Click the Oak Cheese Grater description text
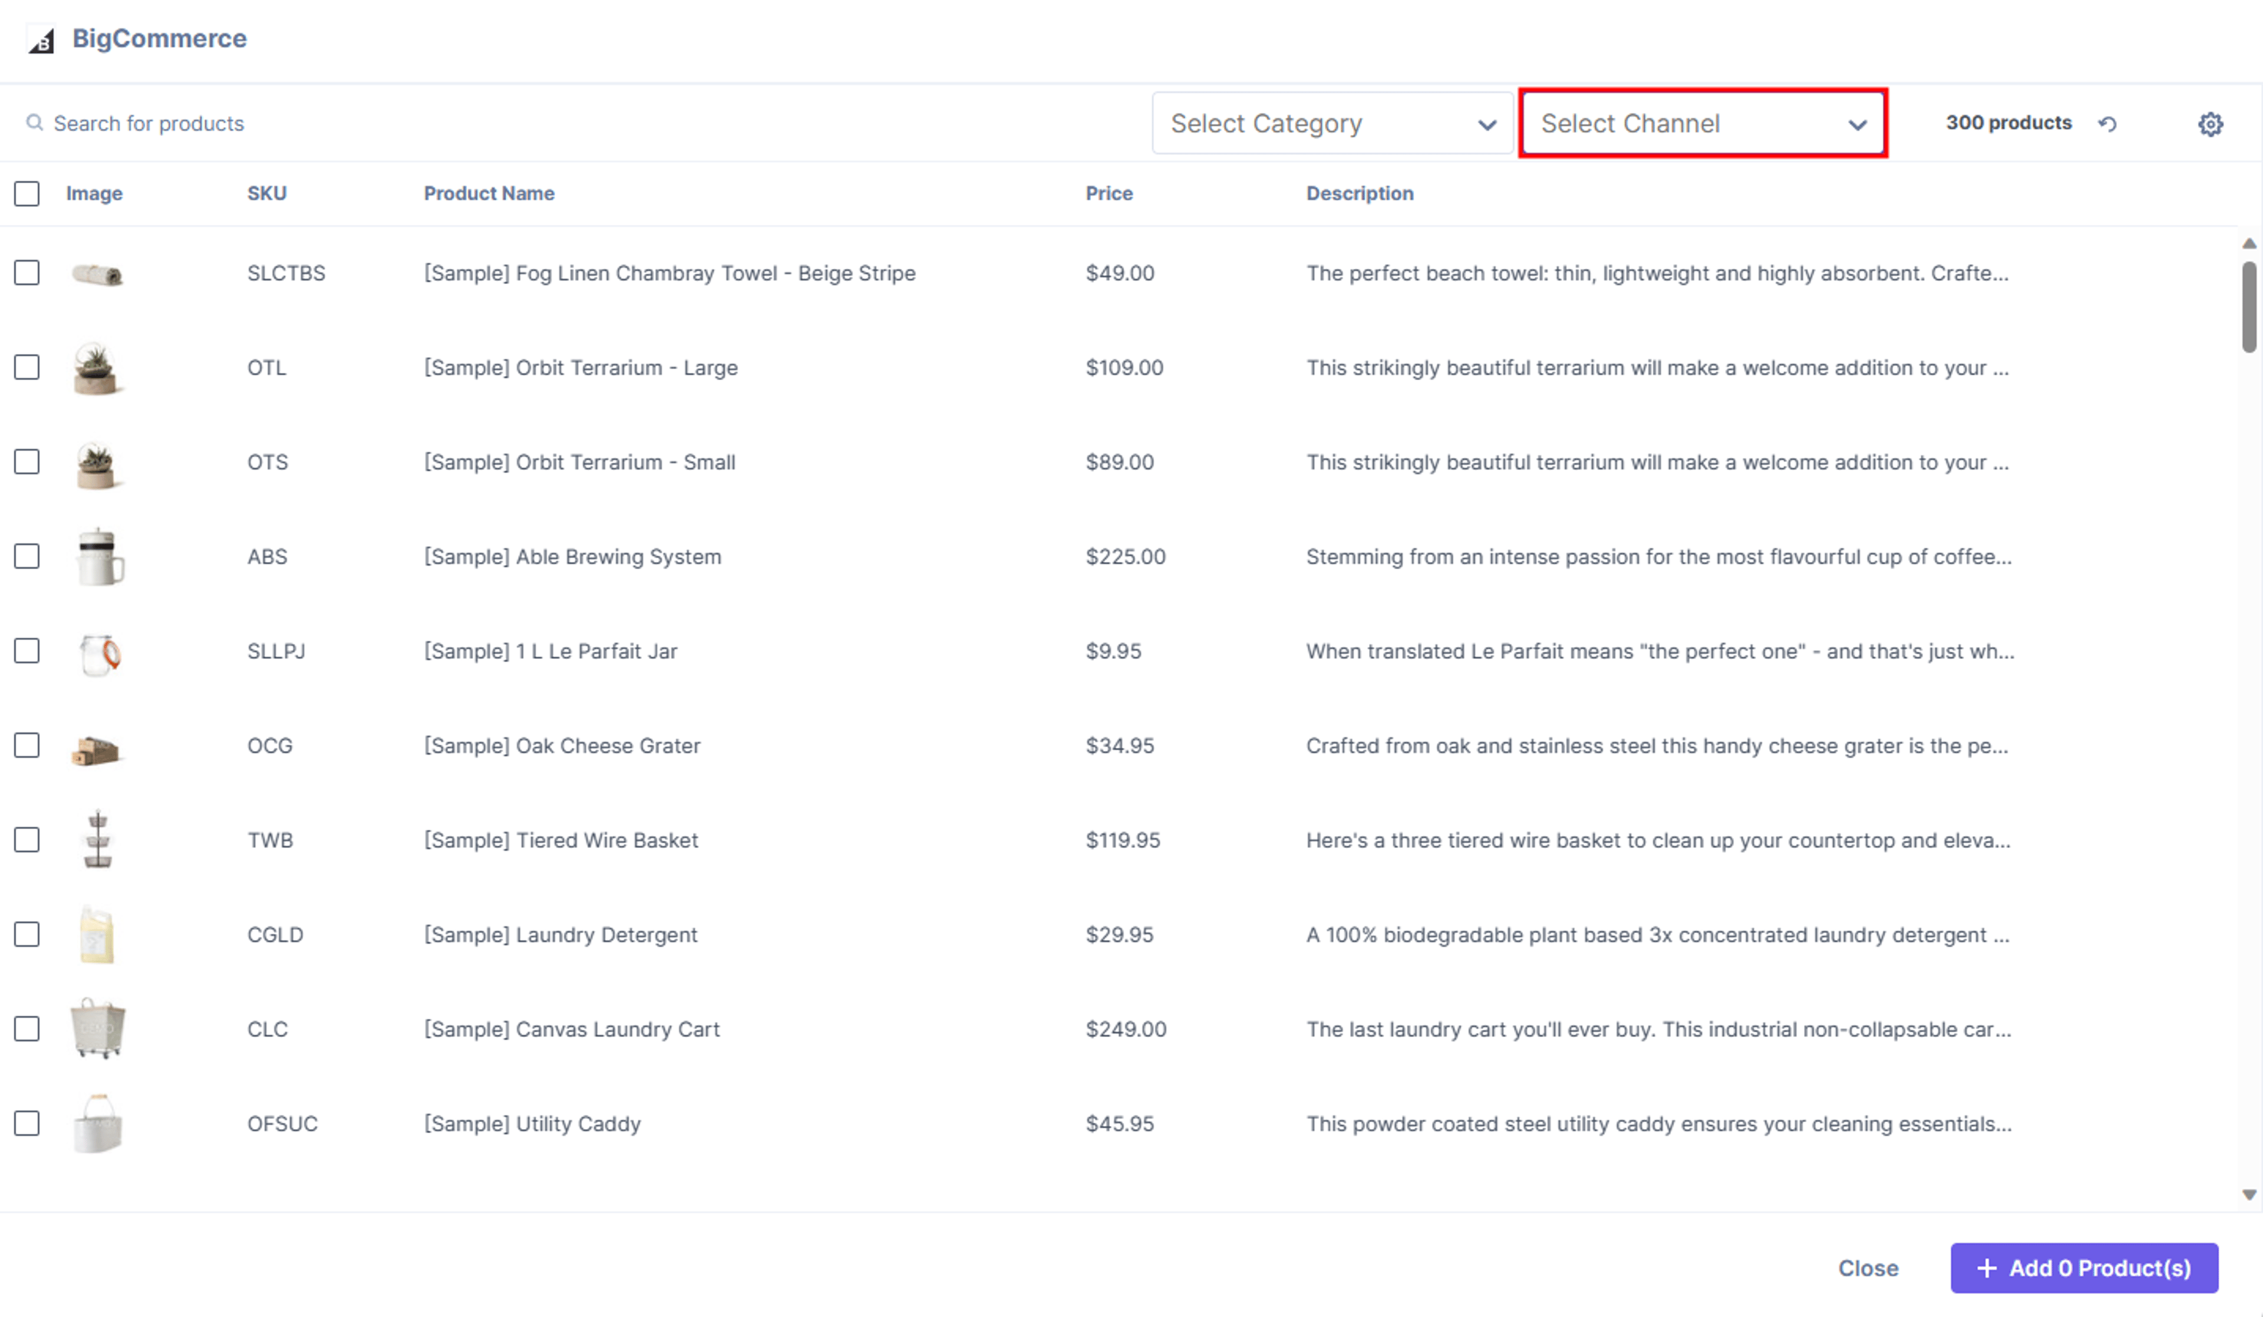 (x=1657, y=745)
